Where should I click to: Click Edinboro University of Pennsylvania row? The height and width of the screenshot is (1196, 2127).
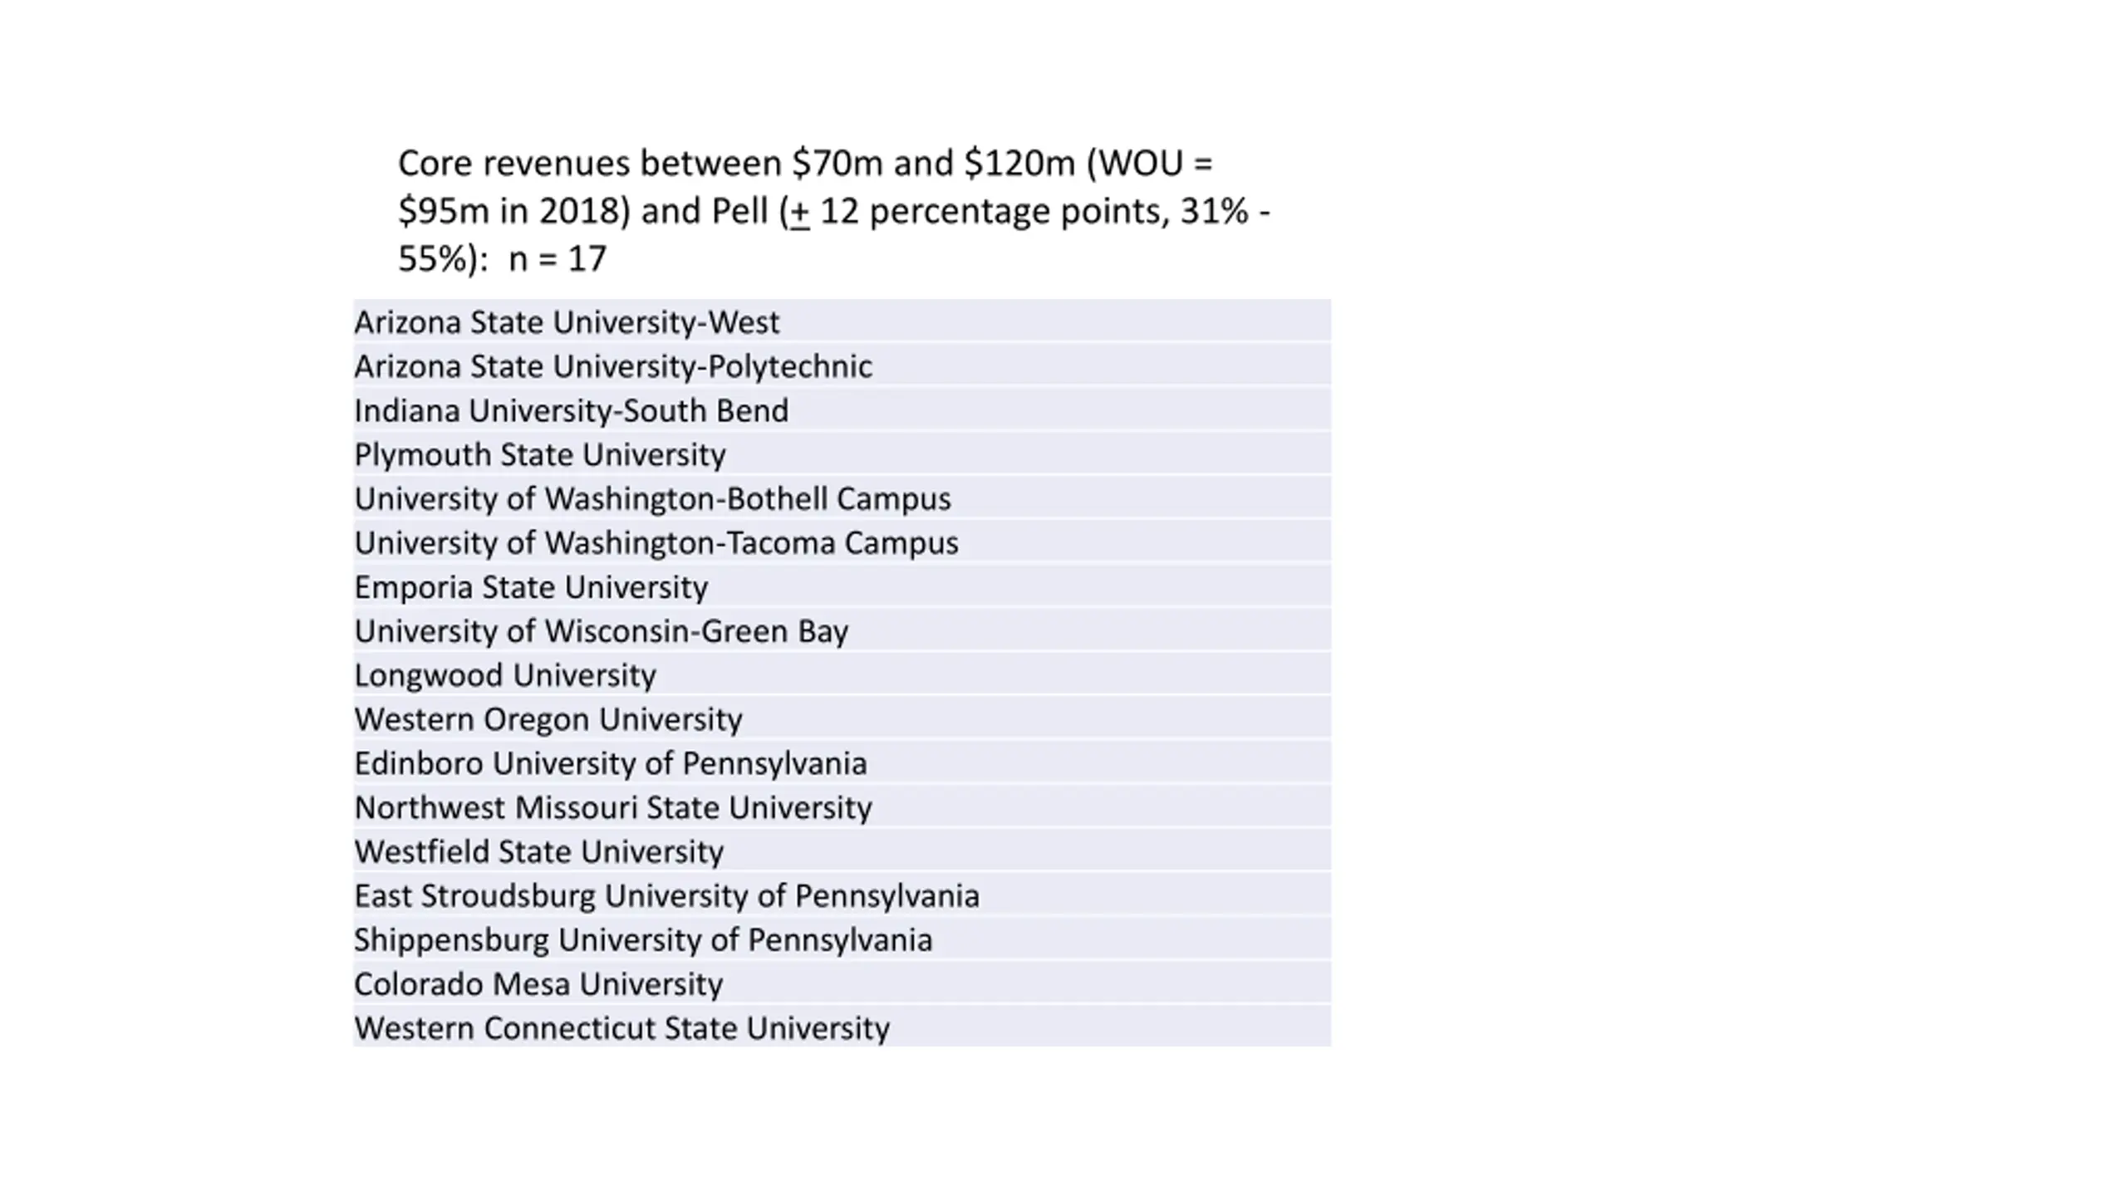(x=611, y=763)
